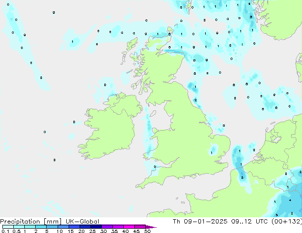
Task: Click the 5–10 mm legend color swatch
Action: tap(52, 227)
